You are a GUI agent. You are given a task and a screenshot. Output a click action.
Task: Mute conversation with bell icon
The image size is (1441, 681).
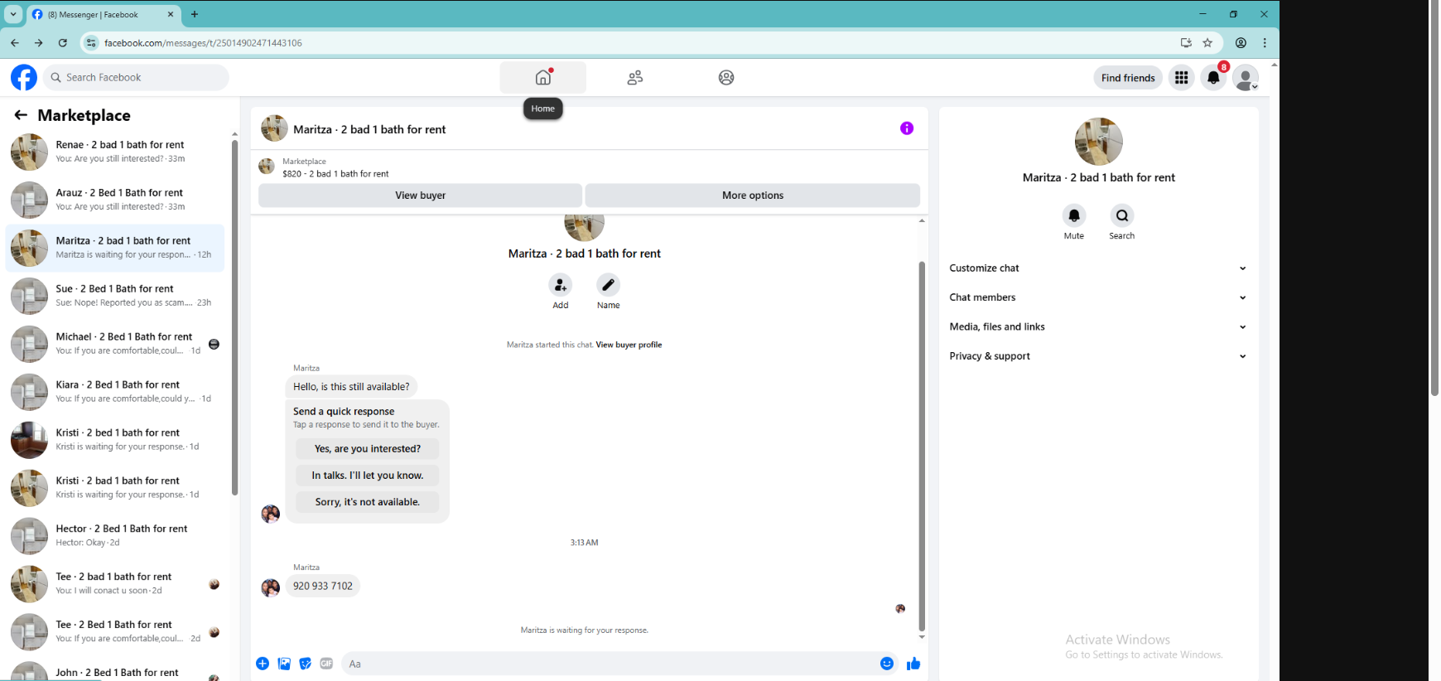pyautogui.click(x=1074, y=215)
